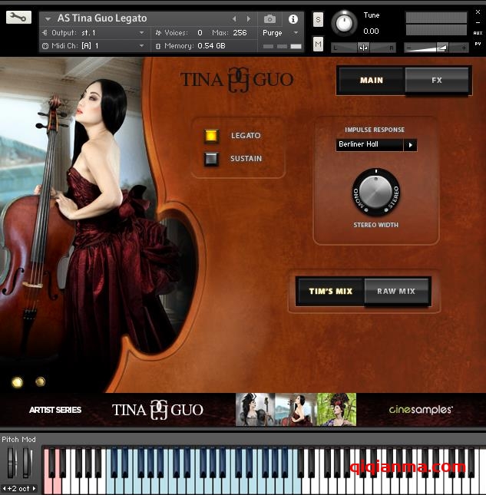Click the impulse response arrow button

tap(410, 145)
